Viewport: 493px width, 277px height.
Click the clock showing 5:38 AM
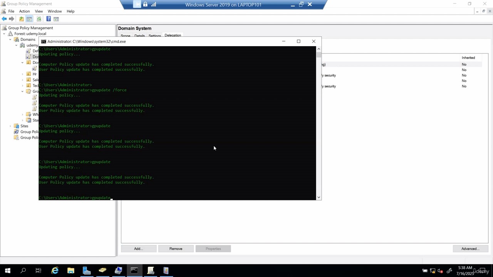[465, 267]
